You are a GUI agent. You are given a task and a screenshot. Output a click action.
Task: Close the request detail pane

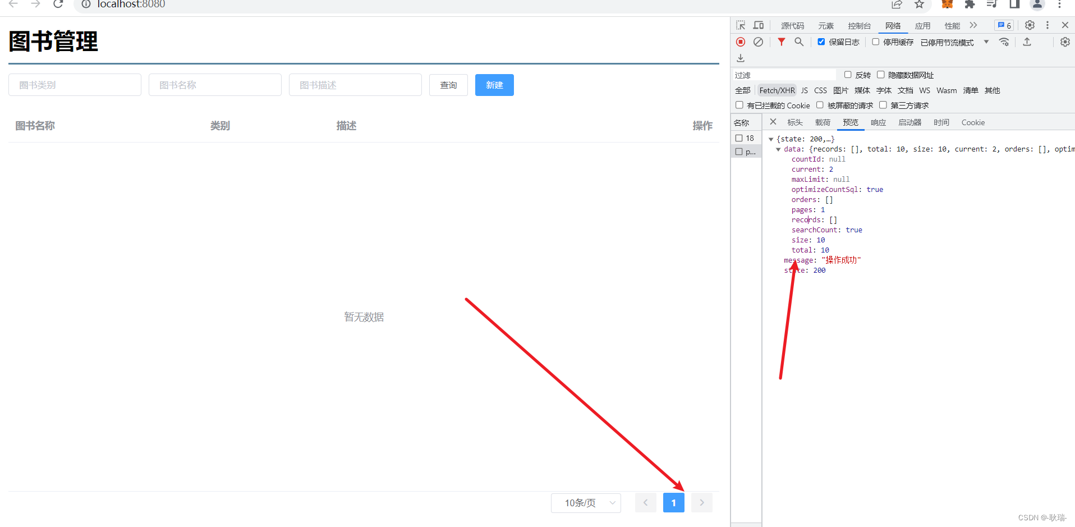click(x=773, y=122)
